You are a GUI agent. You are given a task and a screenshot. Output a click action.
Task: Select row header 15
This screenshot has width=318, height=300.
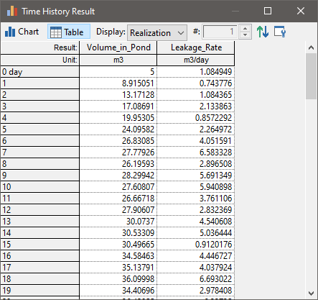[39, 245]
